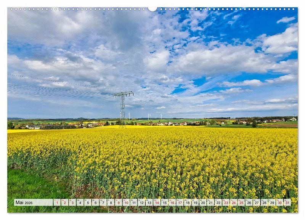Viewport: 305px width, 220px height.
Task: Select day 6 in the calendar strip
Action: tap(96, 202)
